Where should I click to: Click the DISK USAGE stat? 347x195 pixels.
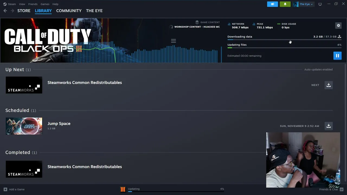coord(287,26)
